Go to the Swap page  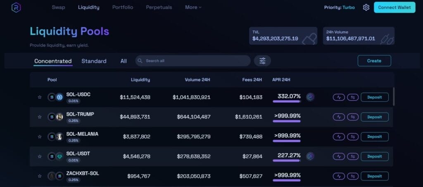[x=59, y=7]
